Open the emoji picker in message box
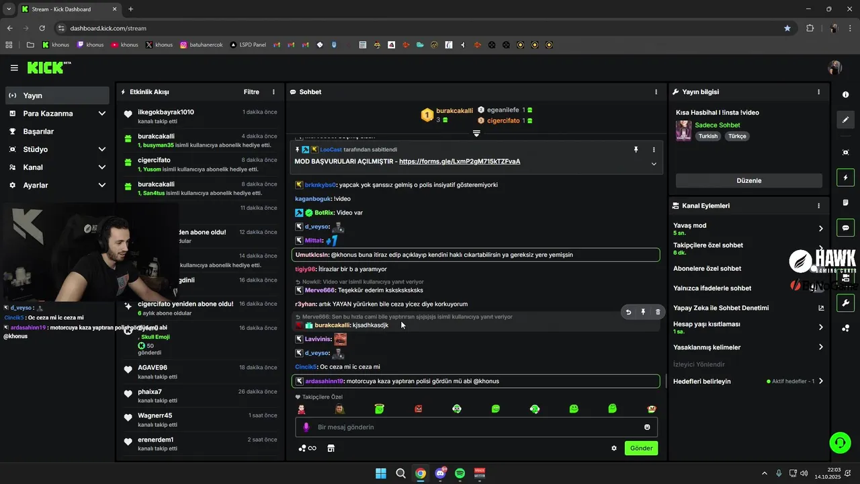The width and height of the screenshot is (860, 484). point(647,427)
